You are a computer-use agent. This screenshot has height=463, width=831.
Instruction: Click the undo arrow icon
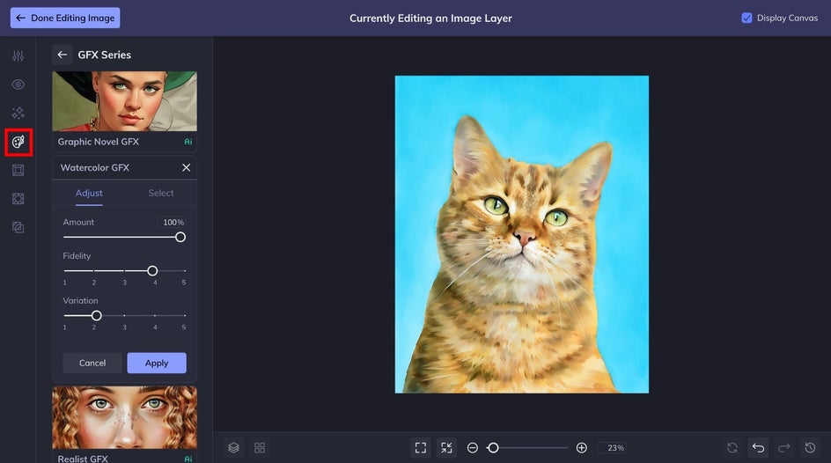pyautogui.click(x=758, y=448)
